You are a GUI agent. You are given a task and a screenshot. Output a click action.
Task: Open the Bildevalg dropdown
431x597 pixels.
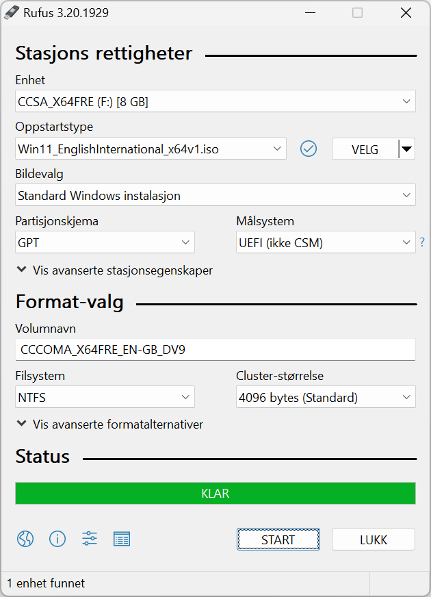coord(215,195)
